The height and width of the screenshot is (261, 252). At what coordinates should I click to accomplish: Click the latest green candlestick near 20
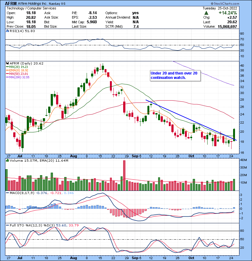click(x=234, y=135)
